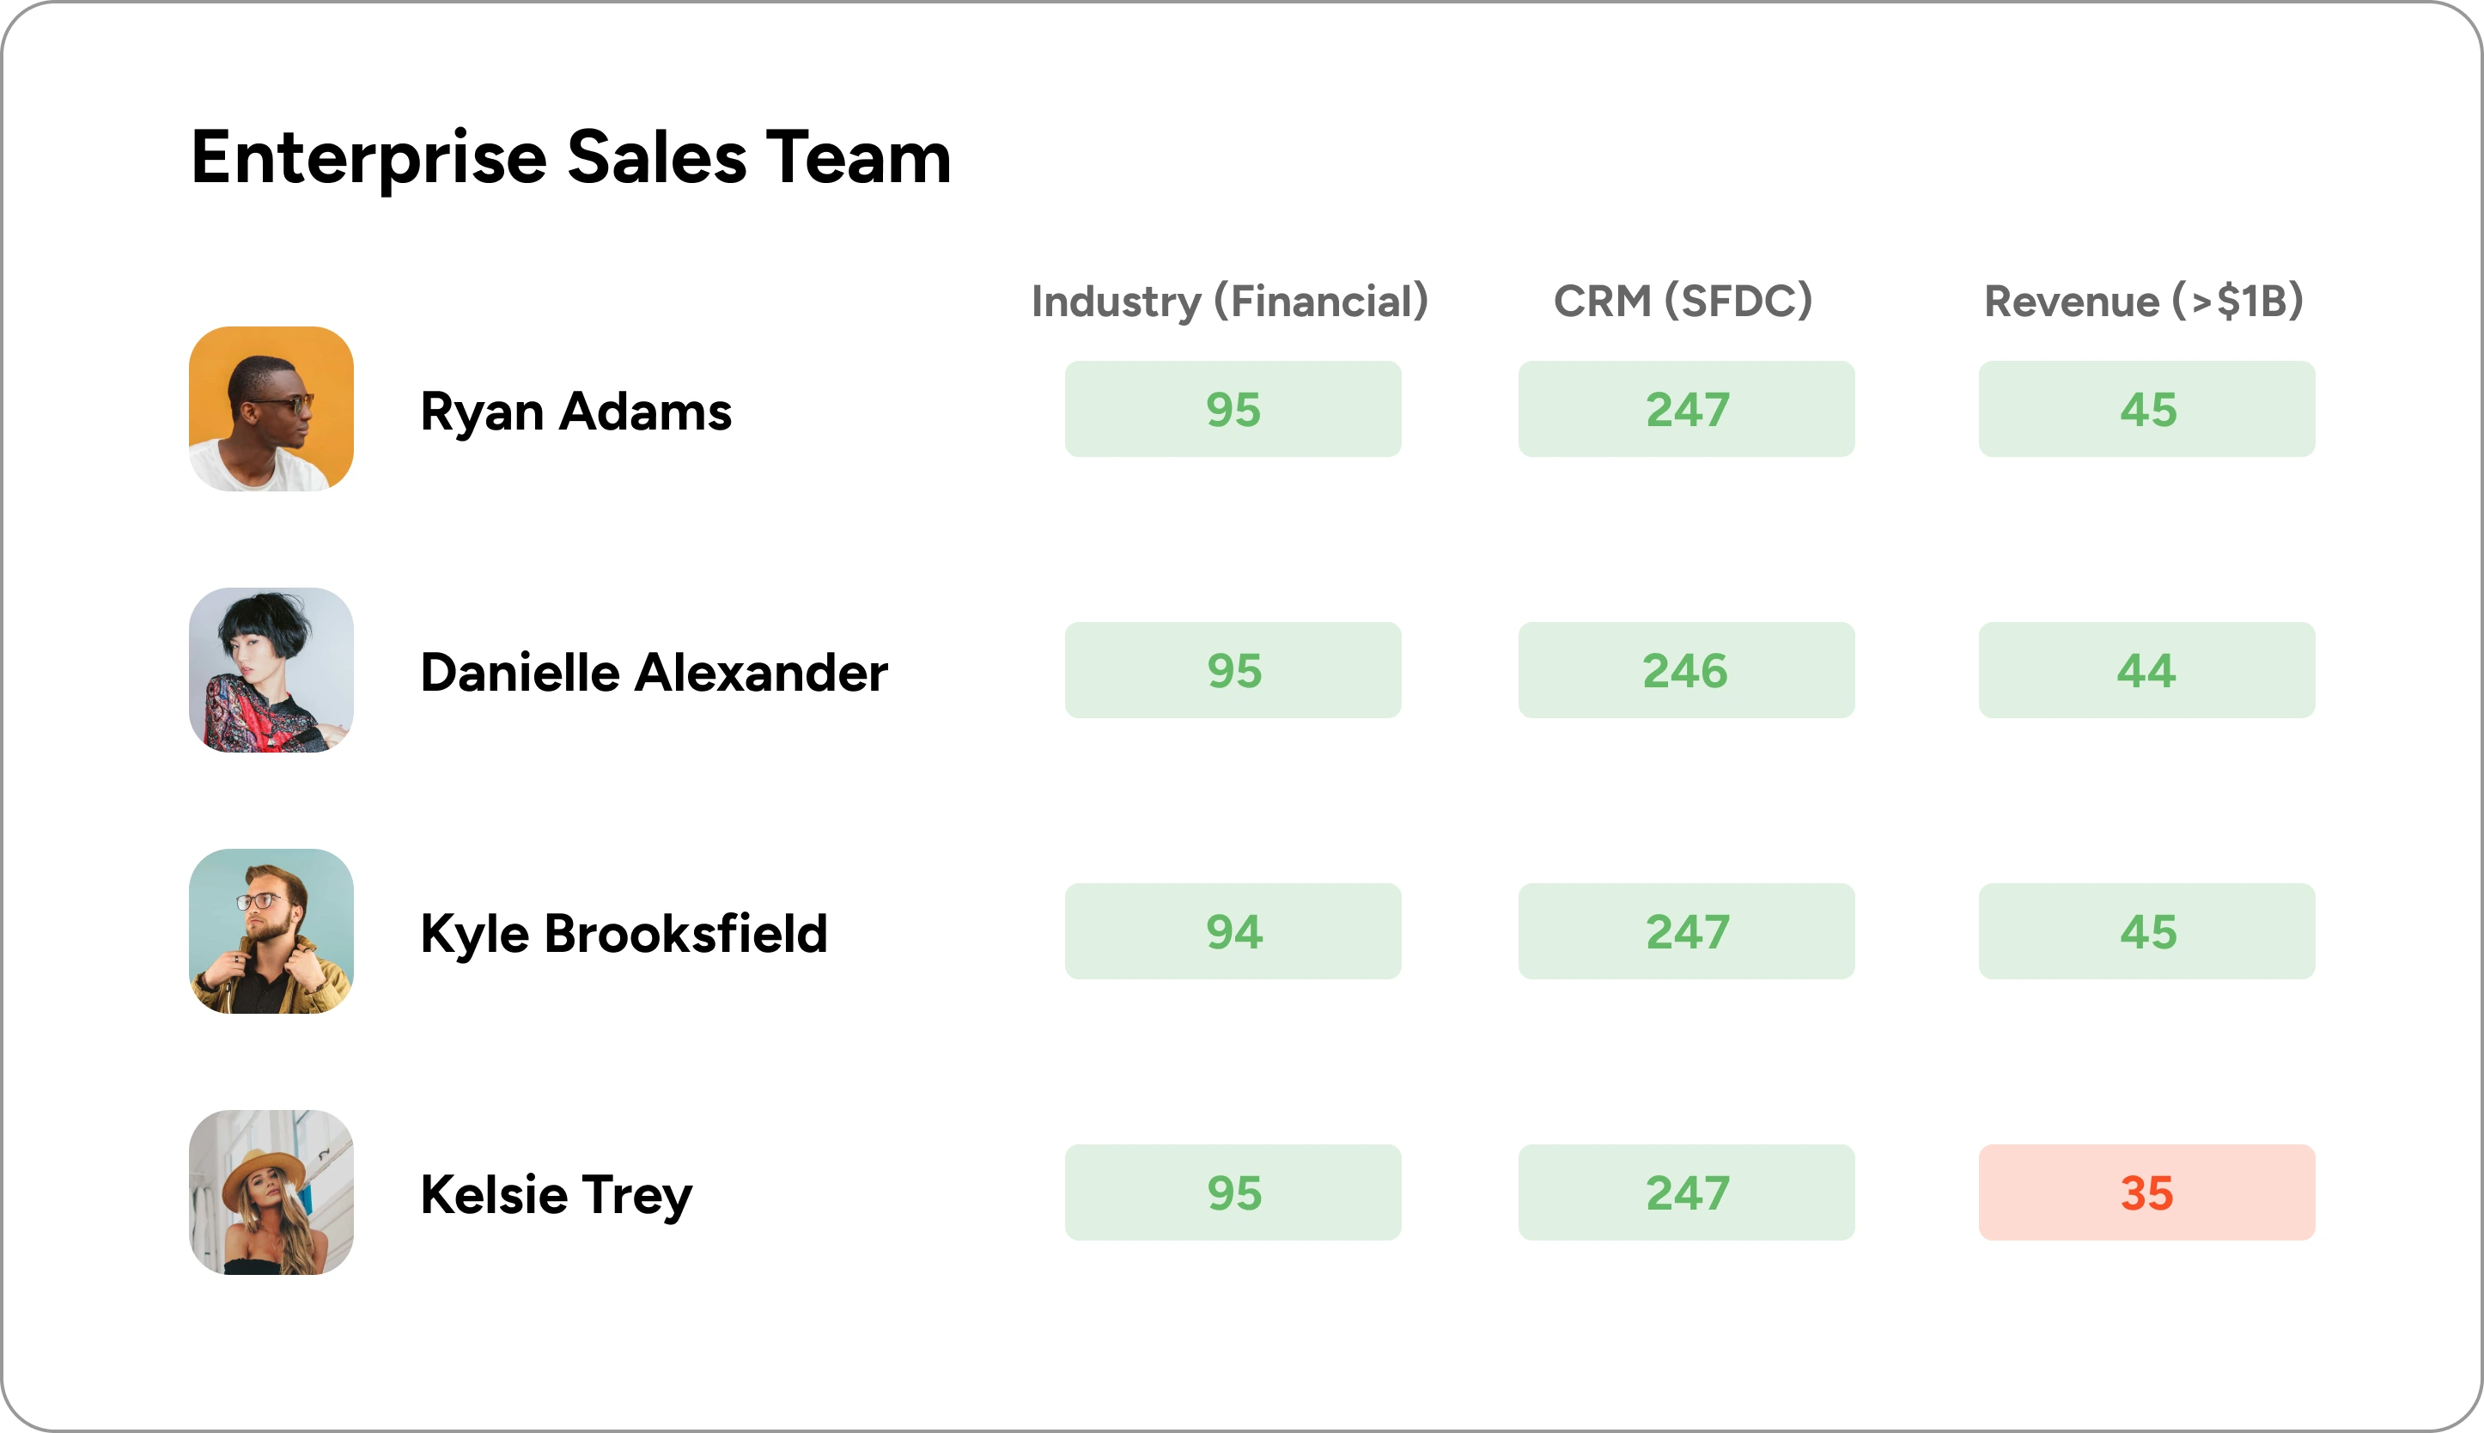Screen dimensions: 2484x1433
Task: Open Ryan Adams' name link
Action: coord(575,411)
